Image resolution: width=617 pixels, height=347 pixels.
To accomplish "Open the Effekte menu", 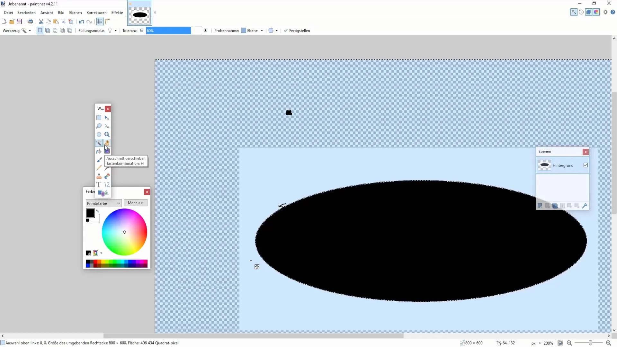I will (117, 13).
